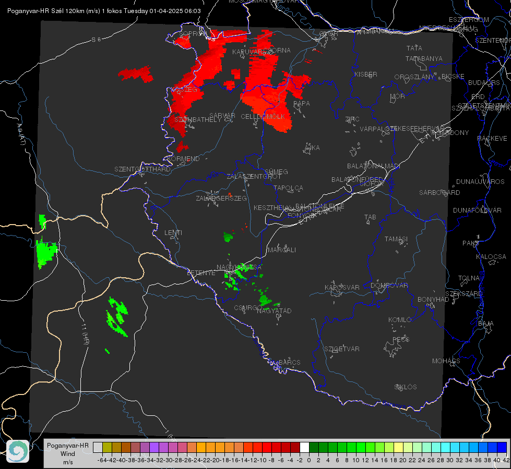Image resolution: width=511 pixels, height=469 pixels.
Task: Click the BONYHAD city label
Action: click(x=433, y=300)
